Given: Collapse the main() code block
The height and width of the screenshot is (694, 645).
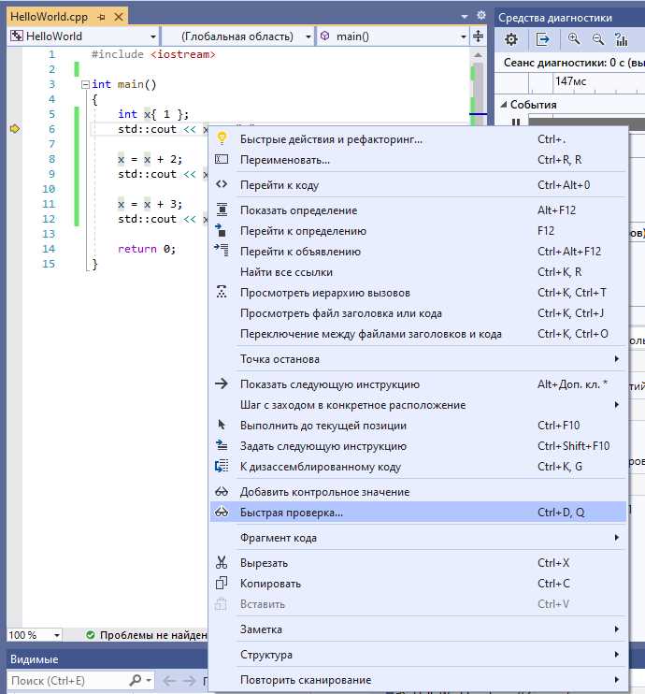Looking at the screenshot, I should coord(85,84).
